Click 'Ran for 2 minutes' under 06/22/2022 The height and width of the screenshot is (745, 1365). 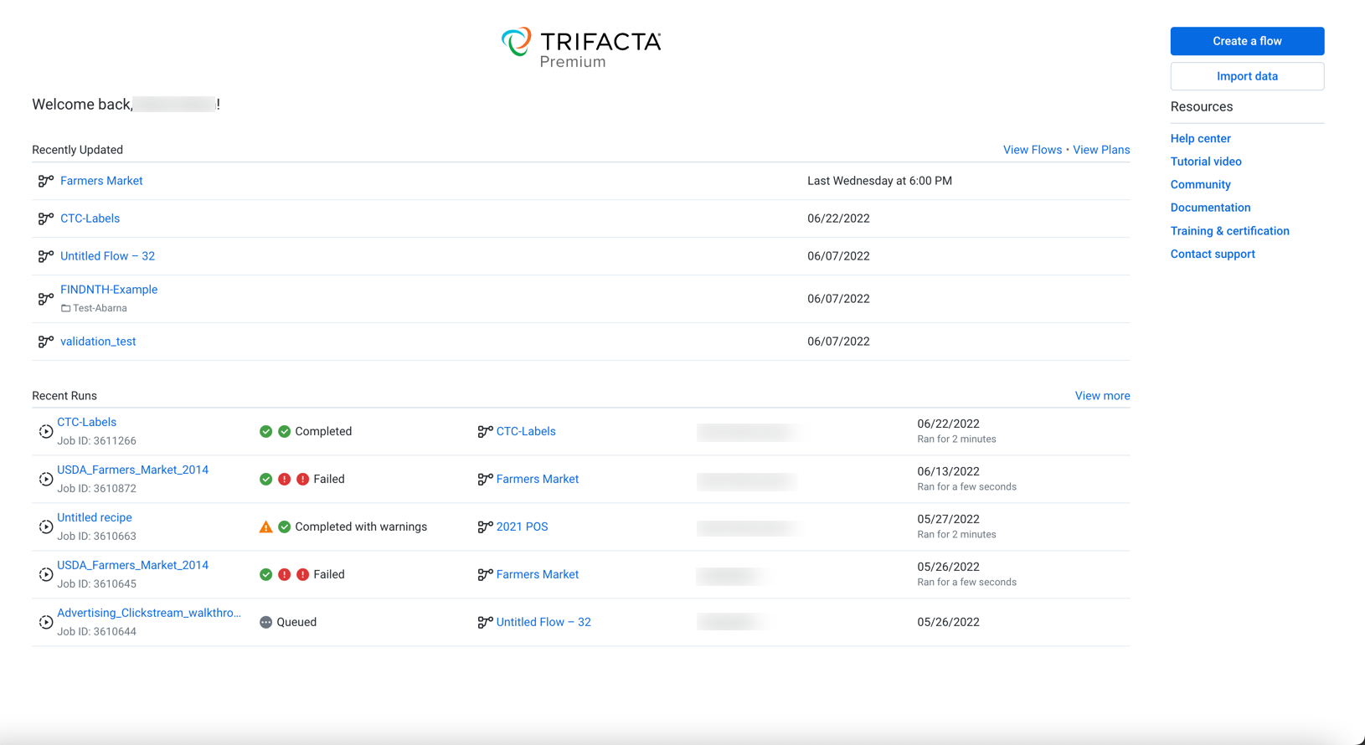point(956,439)
